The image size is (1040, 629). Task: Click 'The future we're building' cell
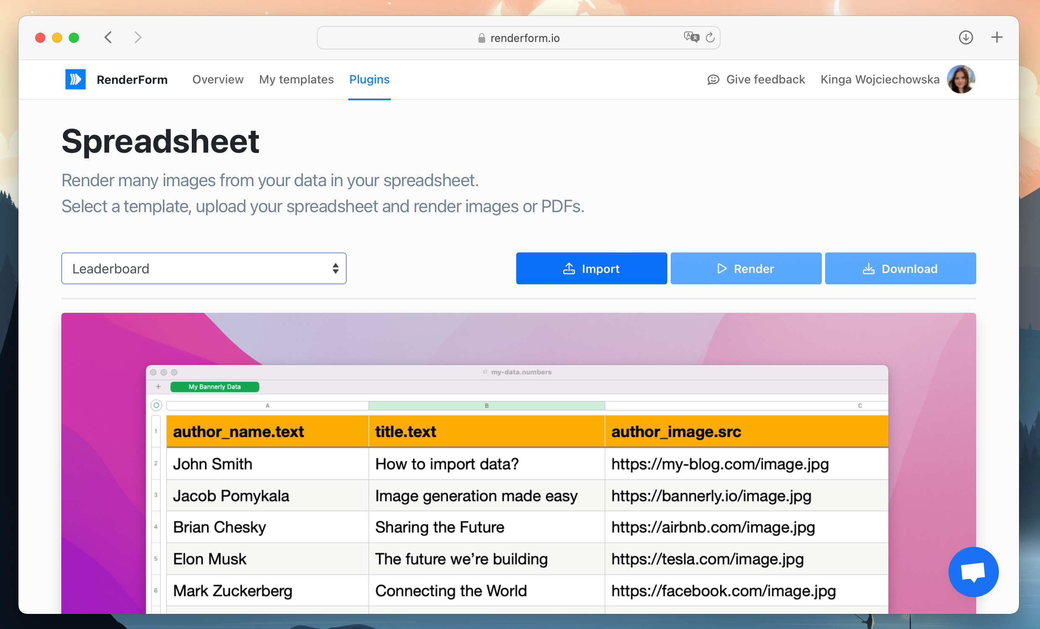click(x=487, y=559)
